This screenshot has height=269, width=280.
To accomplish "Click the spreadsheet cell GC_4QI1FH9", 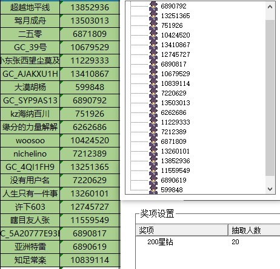I will click(x=30, y=167).
